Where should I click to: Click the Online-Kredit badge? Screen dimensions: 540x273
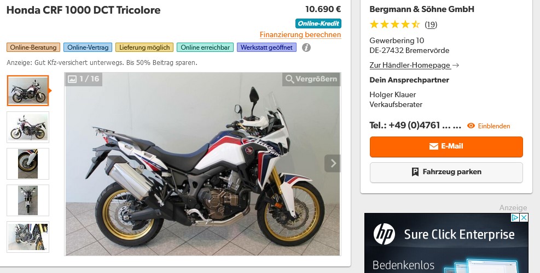click(318, 23)
